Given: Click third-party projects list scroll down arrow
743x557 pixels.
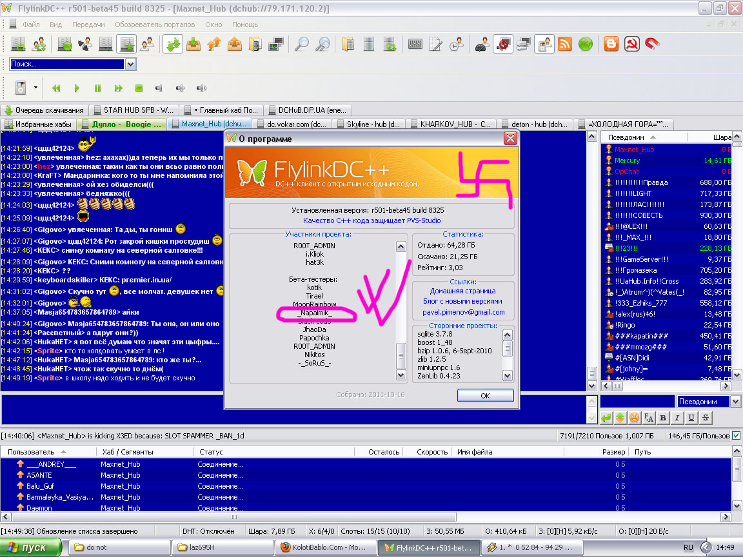Looking at the screenshot, I should (x=507, y=376).
